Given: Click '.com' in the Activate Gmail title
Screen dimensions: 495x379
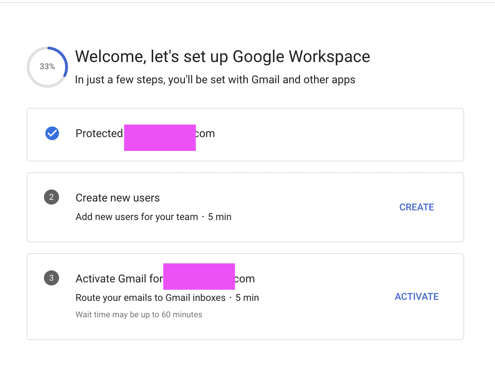Looking at the screenshot, I should point(245,279).
